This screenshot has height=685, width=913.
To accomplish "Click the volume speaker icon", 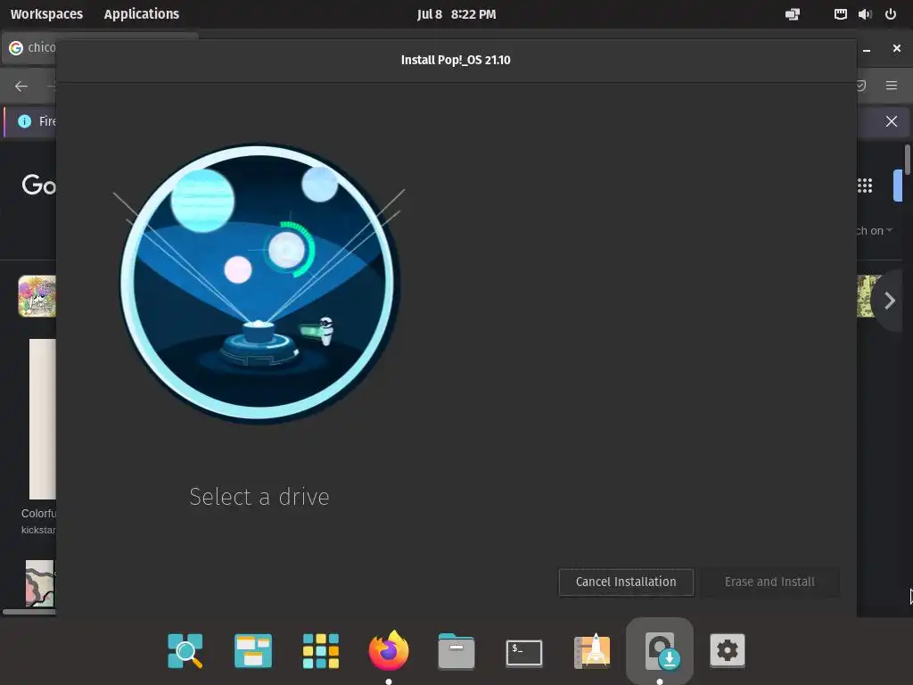I will (x=865, y=14).
